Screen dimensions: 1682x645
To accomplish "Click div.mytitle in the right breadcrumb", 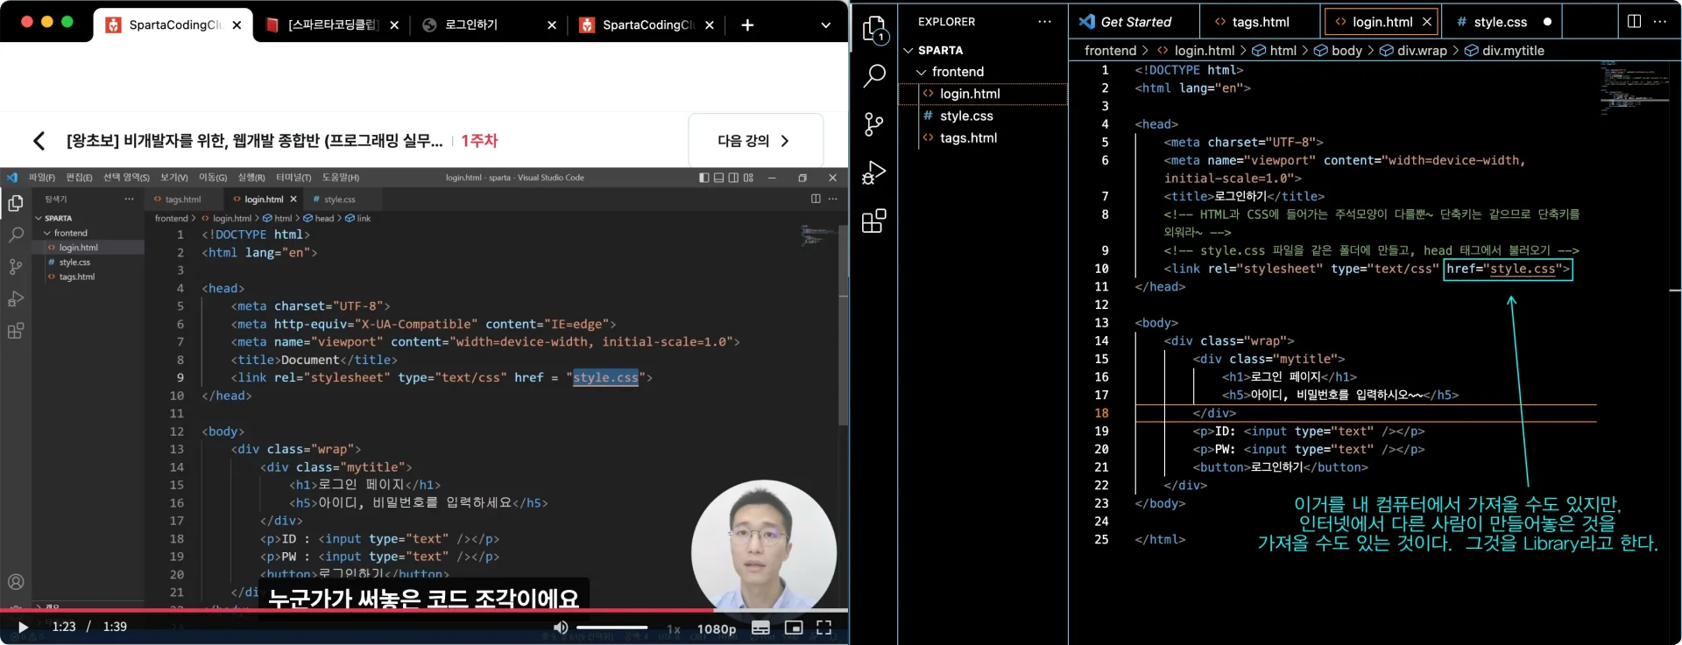I will click(x=1513, y=51).
